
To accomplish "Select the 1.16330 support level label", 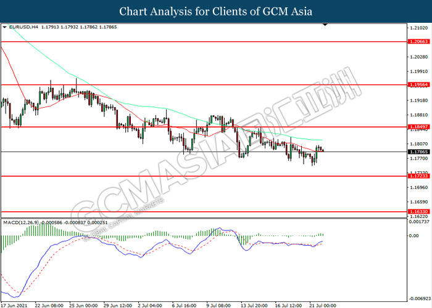I will (418, 211).
